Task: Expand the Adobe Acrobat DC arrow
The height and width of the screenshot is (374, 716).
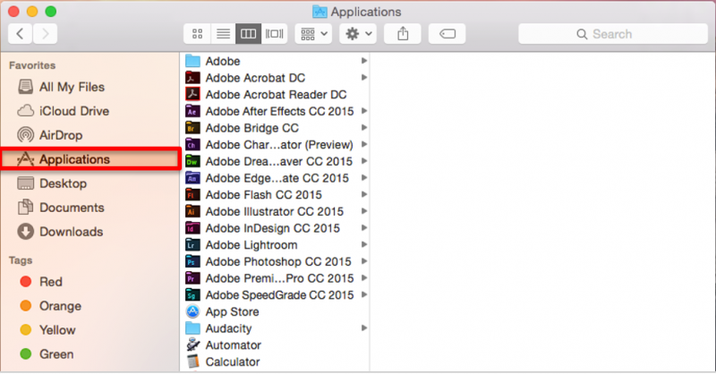Action: click(x=364, y=78)
